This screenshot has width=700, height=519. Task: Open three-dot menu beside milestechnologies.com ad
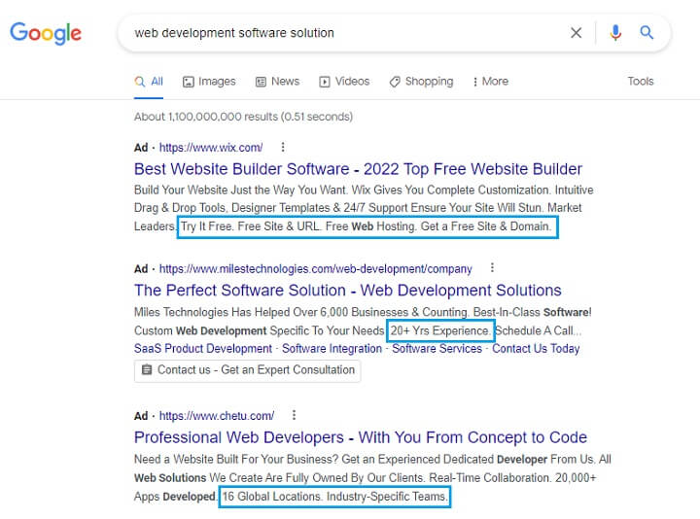pos(492,268)
